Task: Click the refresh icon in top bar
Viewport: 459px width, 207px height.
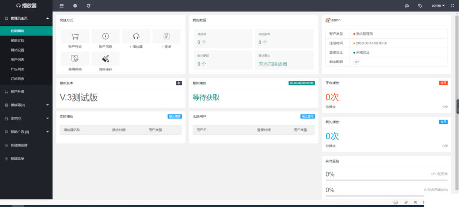Action: (x=88, y=6)
